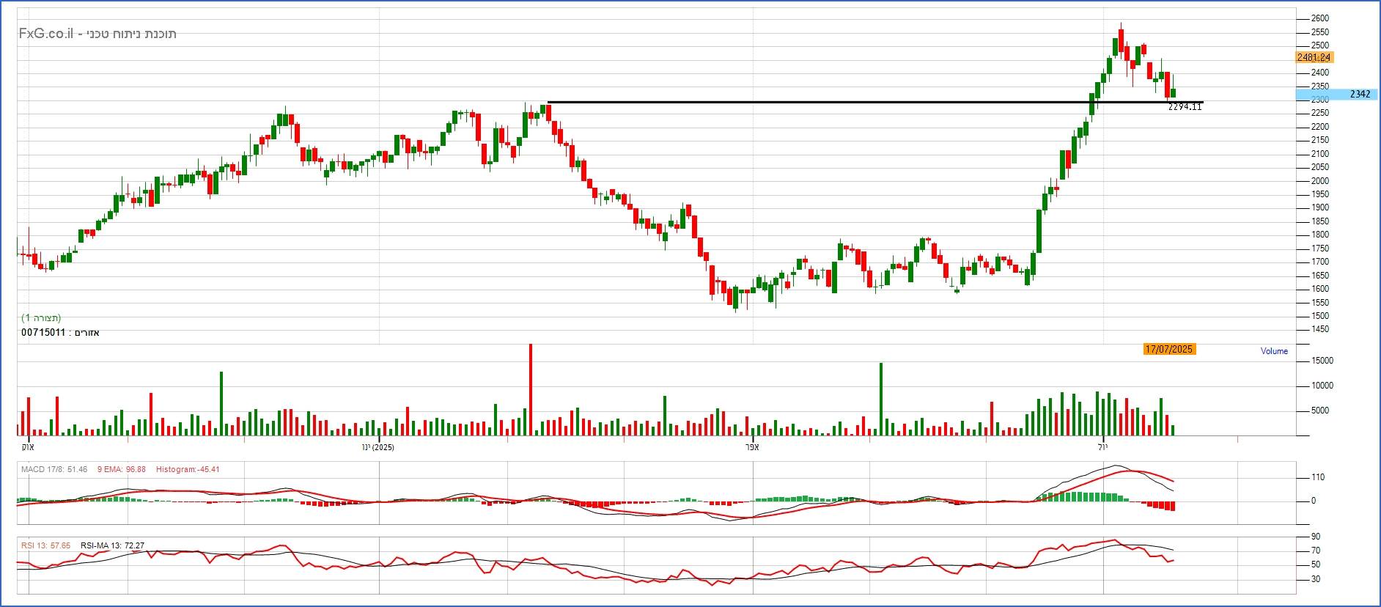Select the black horizontal resistance line

coord(806,102)
